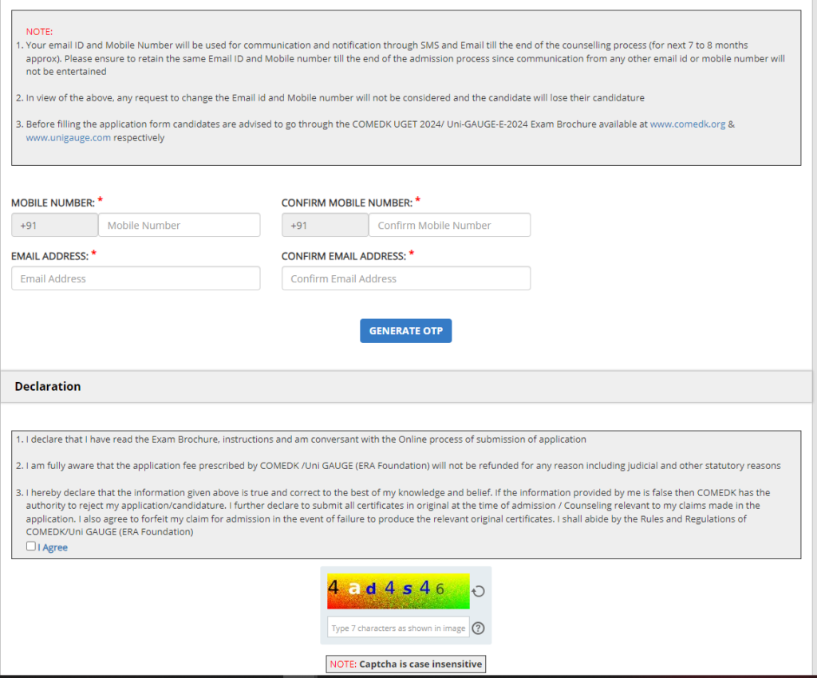Click the captcha case insensitive notice
The image size is (817, 678).
[405, 664]
